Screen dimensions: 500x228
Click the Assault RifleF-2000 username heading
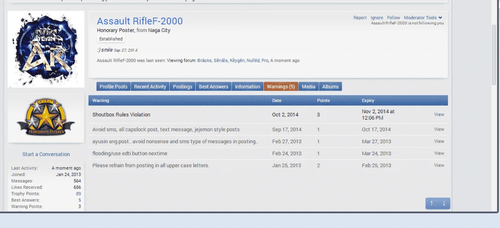coord(140,21)
